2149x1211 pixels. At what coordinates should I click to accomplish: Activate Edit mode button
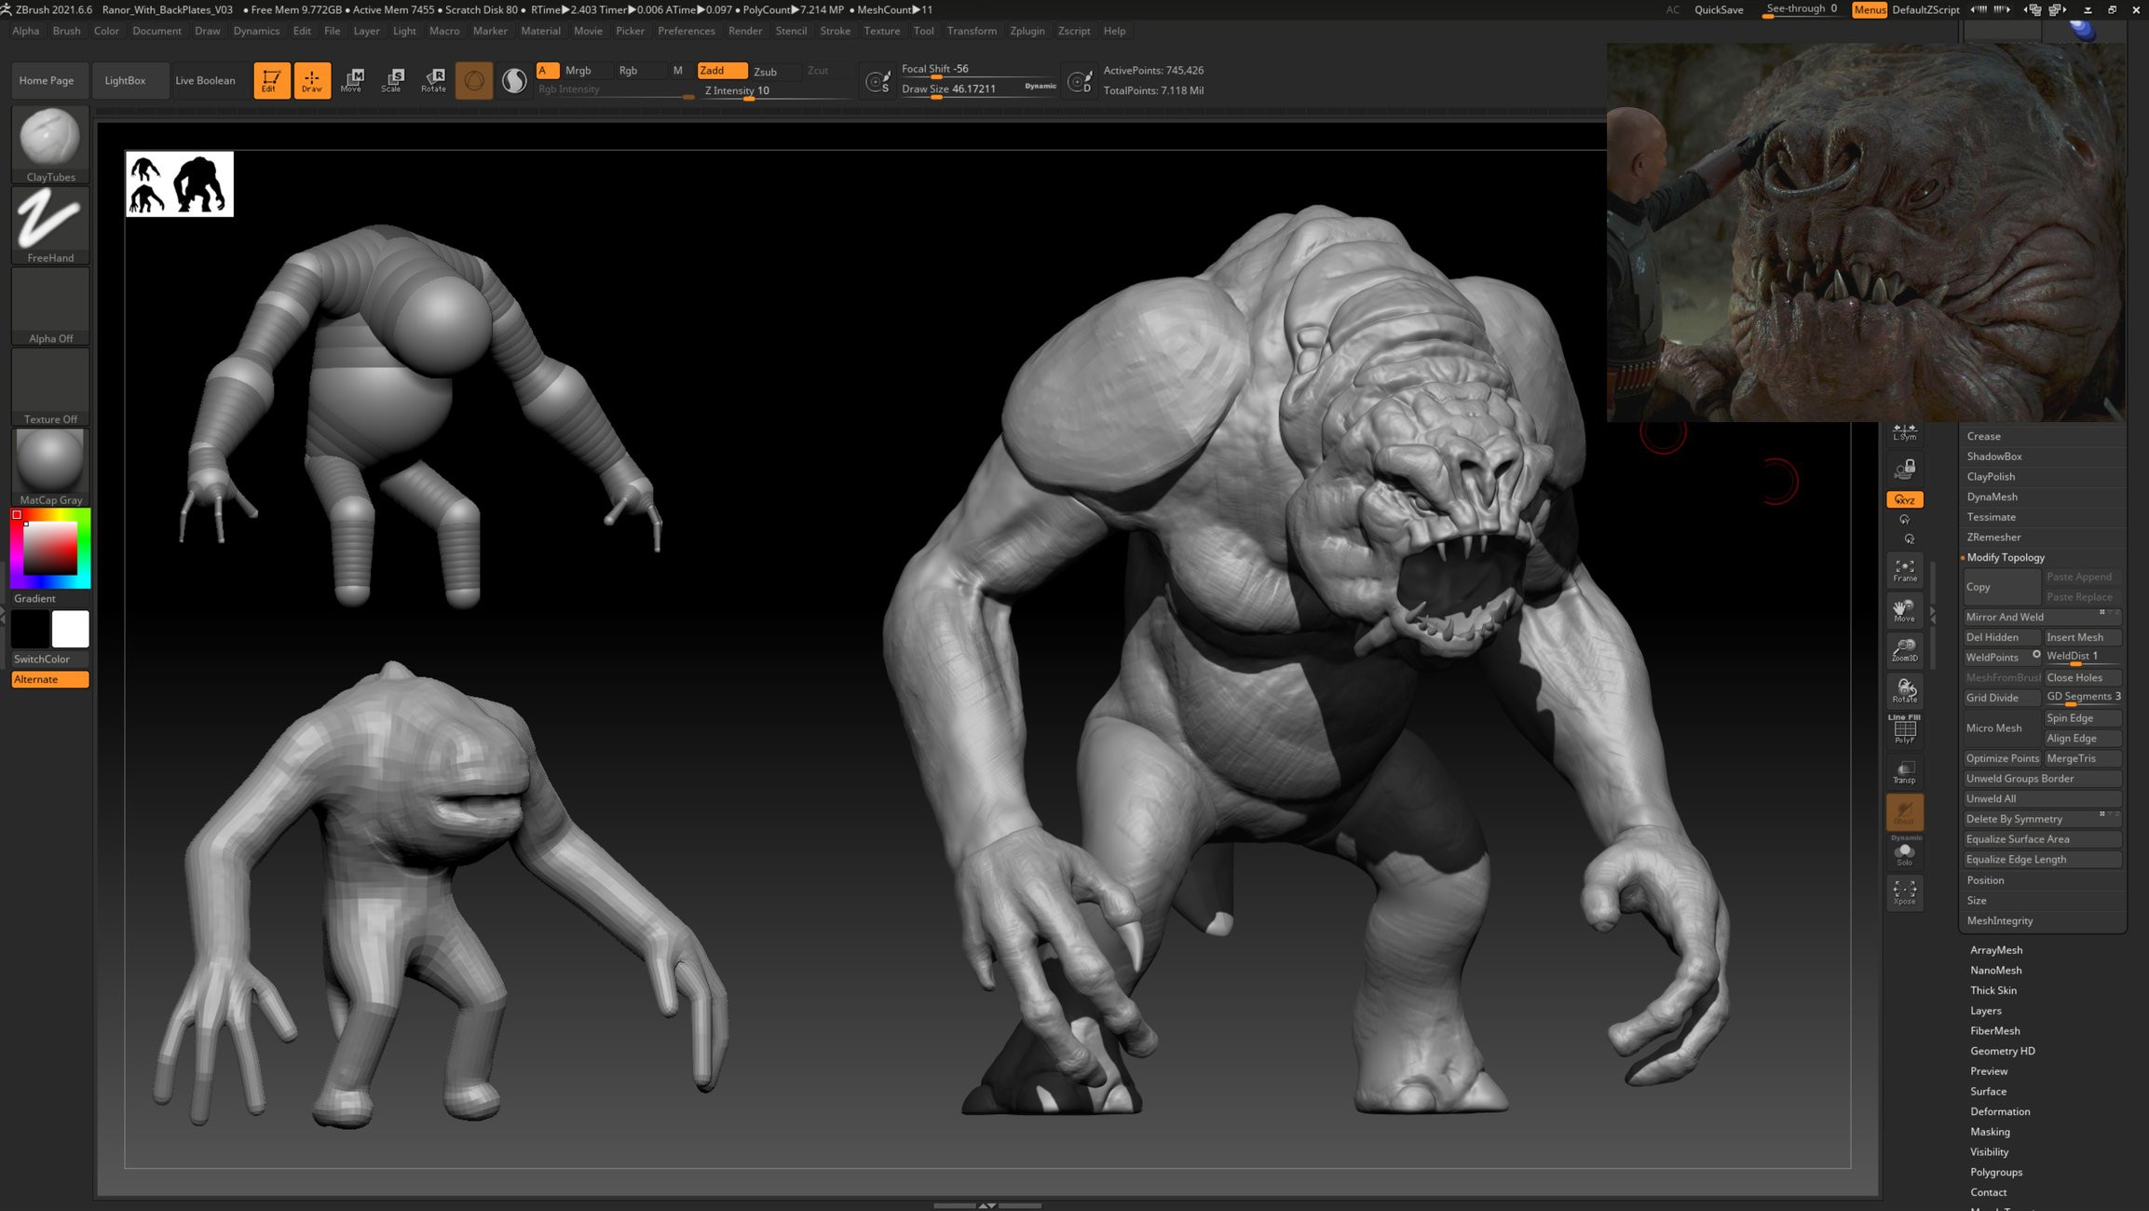271,80
